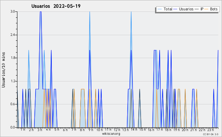Click the 9 h x-axis label
The image size is (222, 137).
click(91, 130)
